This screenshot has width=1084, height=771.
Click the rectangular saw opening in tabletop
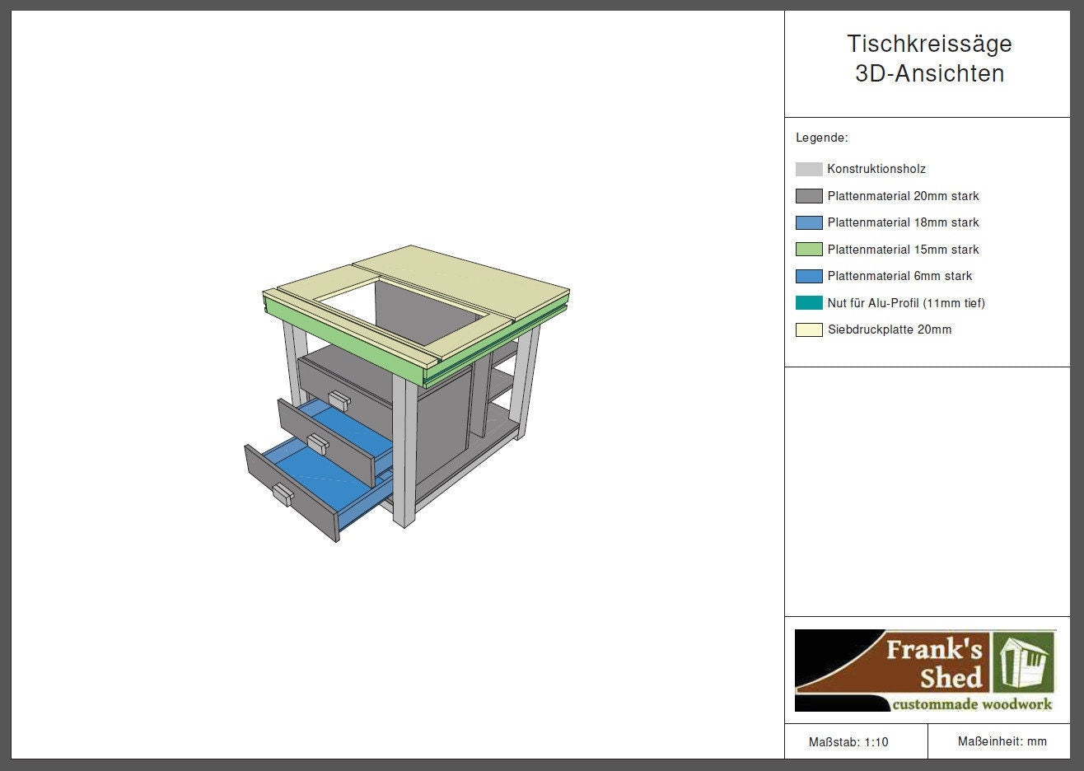click(395, 309)
